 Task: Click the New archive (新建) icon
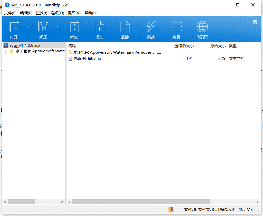pos(74,27)
